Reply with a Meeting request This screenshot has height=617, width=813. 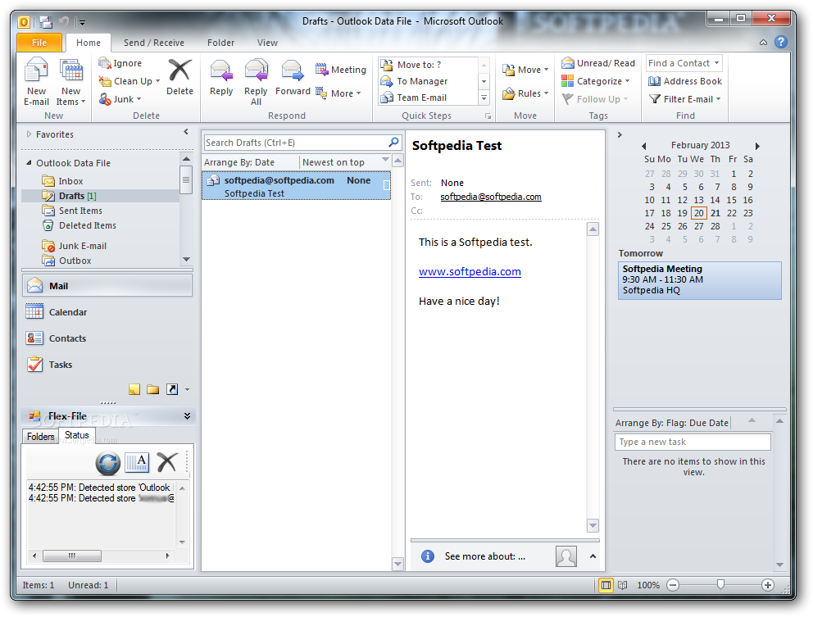click(341, 70)
